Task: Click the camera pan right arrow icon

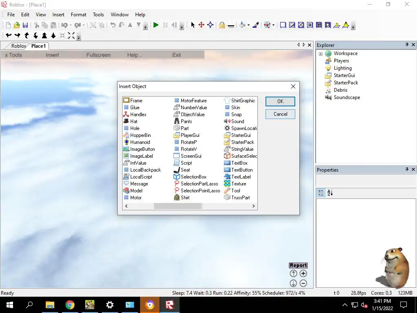Action: pos(18,35)
